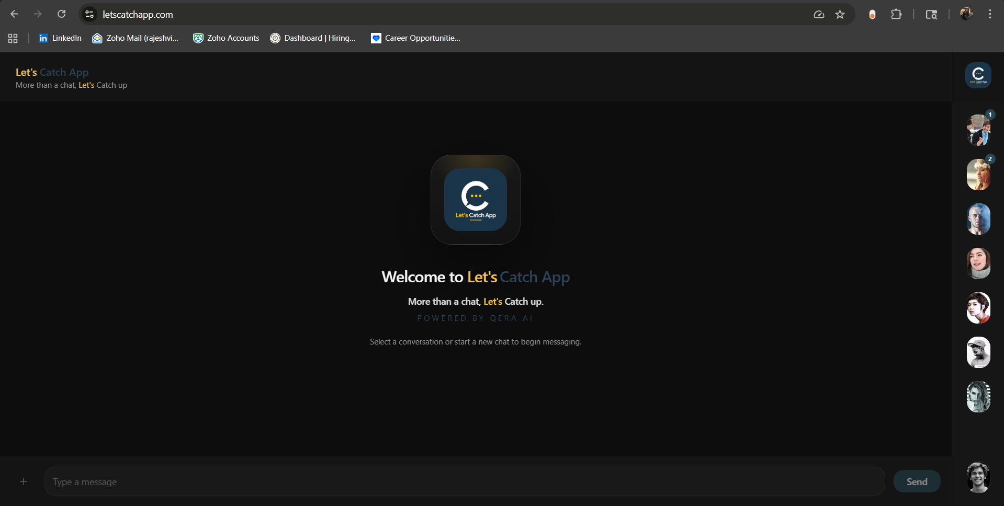This screenshot has height=506, width=1004.
Task: Open the Zoho Mail bookmark
Action: coord(135,38)
